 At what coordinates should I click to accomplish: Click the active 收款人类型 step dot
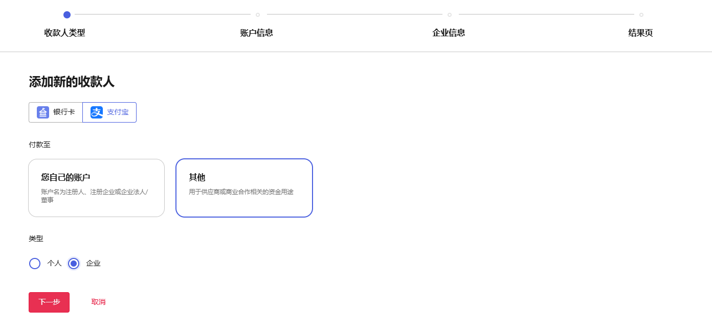pos(67,15)
